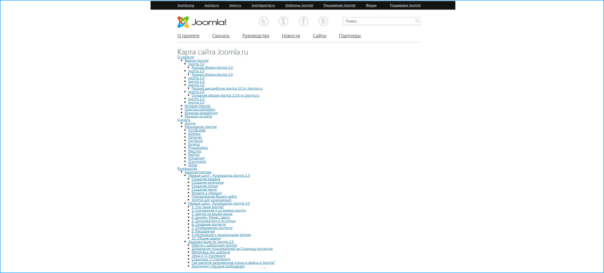
Task: Open 2. Скачивание и установка Joomla
Action: pyautogui.click(x=218, y=211)
